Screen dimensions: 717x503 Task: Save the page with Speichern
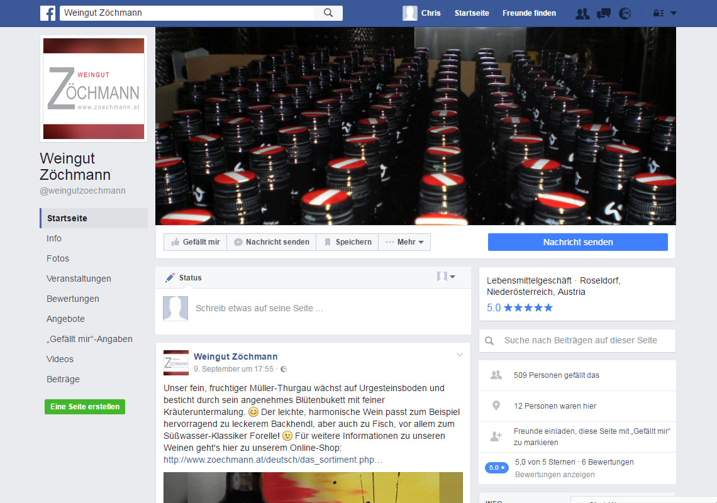(348, 242)
